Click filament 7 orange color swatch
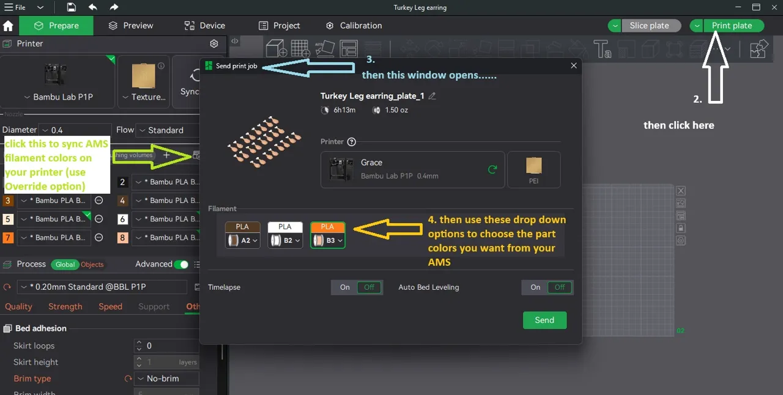 [x=8, y=237]
